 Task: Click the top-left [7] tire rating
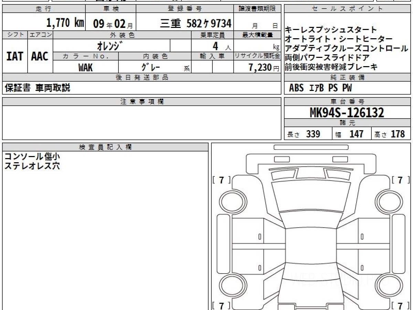click(222, 180)
